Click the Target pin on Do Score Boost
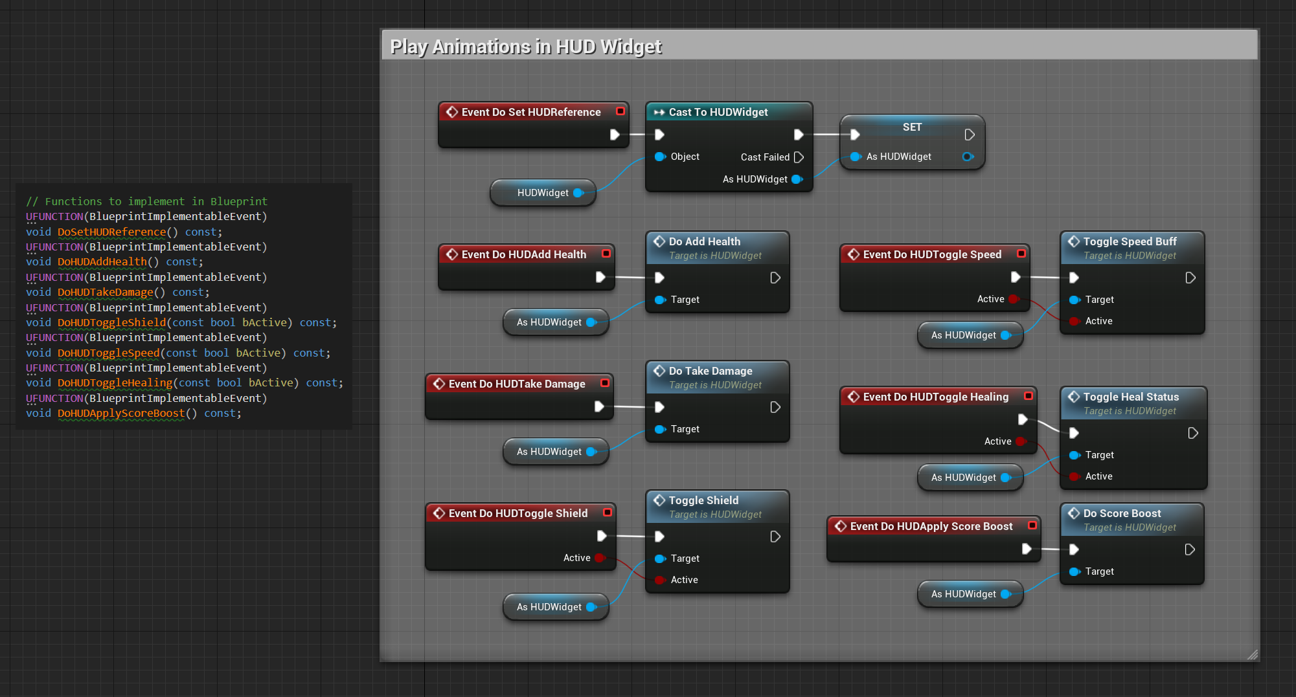This screenshot has height=697, width=1296. click(1074, 571)
